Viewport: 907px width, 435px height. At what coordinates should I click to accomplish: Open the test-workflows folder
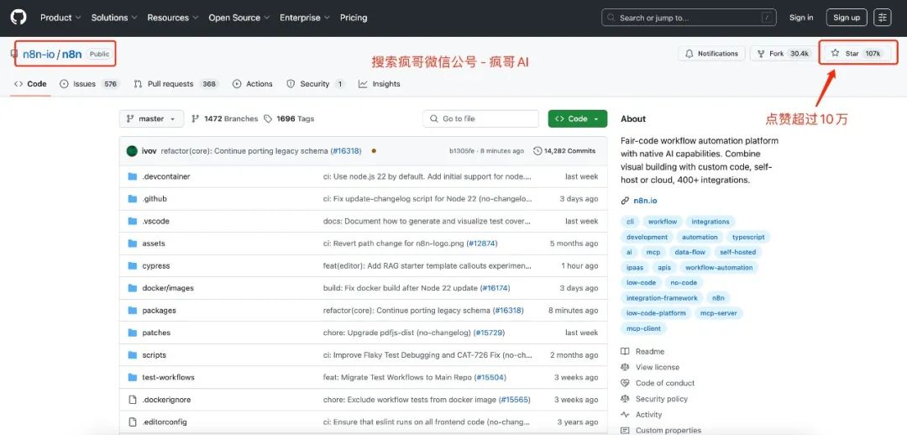coord(168,377)
